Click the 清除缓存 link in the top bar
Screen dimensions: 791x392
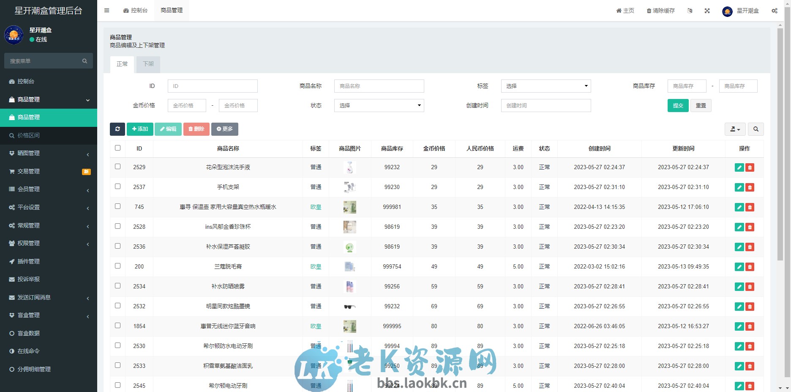pyautogui.click(x=660, y=11)
